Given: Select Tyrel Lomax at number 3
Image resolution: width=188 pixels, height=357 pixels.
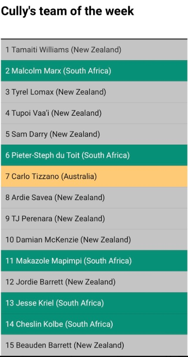Looking at the screenshot, I should pos(94,92).
